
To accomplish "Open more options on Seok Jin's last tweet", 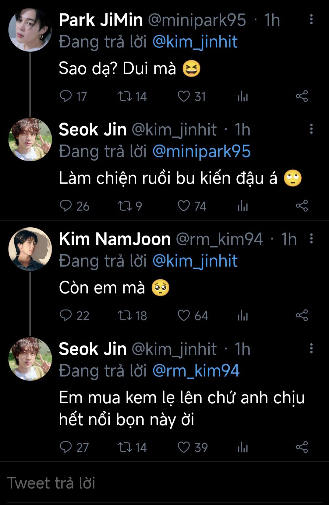I will coord(311,348).
